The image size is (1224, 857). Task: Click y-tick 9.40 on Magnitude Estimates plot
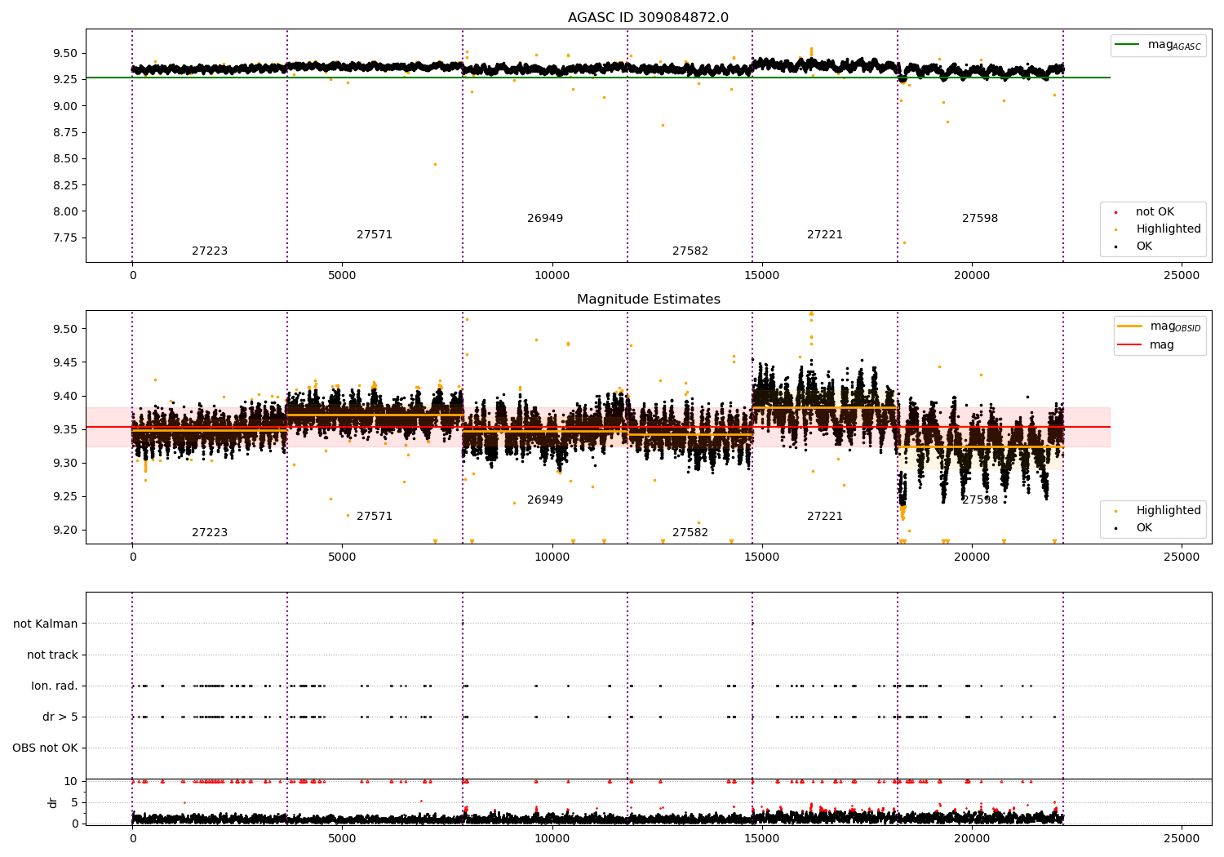64,397
